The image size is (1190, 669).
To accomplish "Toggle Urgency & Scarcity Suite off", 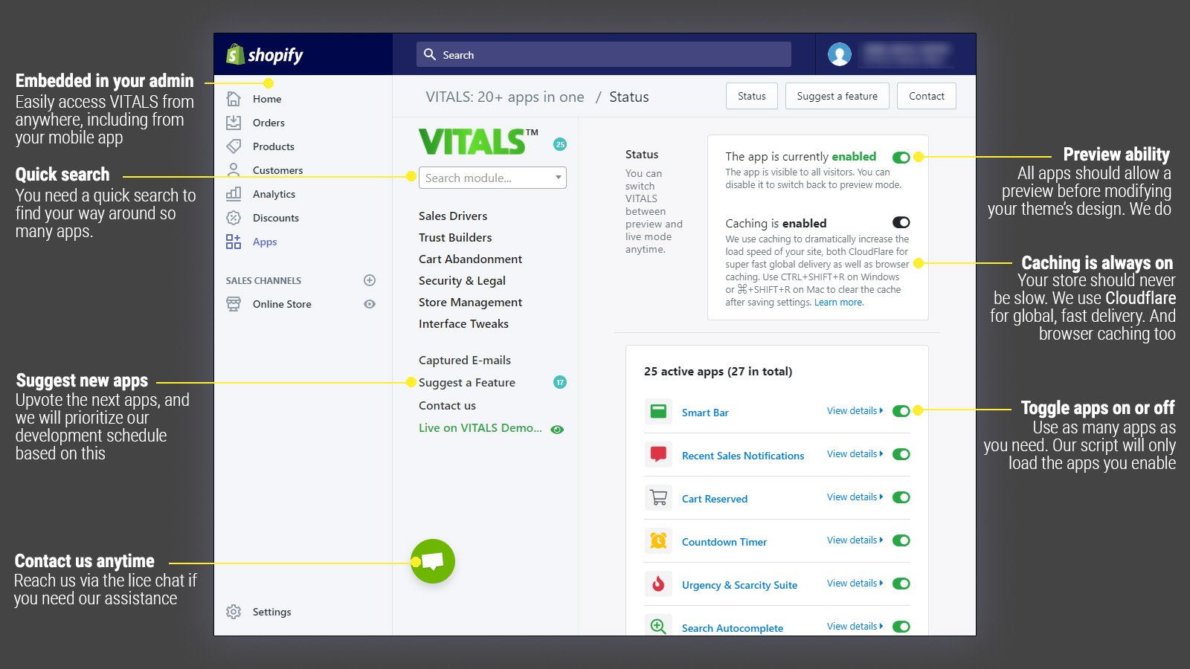I will coord(901,584).
